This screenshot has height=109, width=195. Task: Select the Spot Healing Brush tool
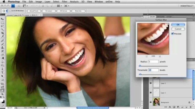click(x=2, y=41)
